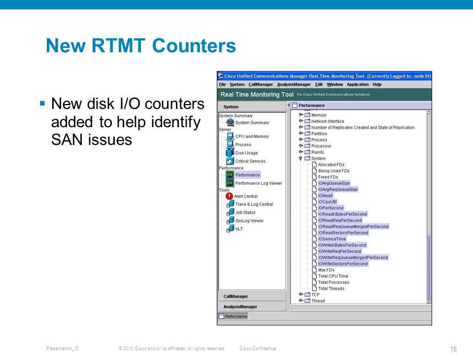This screenshot has height=355, width=473.
Task: Open the Disk Usage icon
Action: 230,153
